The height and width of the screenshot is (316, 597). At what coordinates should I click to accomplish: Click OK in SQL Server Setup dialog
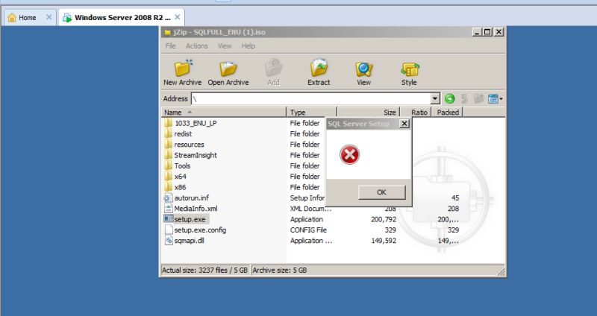tap(381, 192)
